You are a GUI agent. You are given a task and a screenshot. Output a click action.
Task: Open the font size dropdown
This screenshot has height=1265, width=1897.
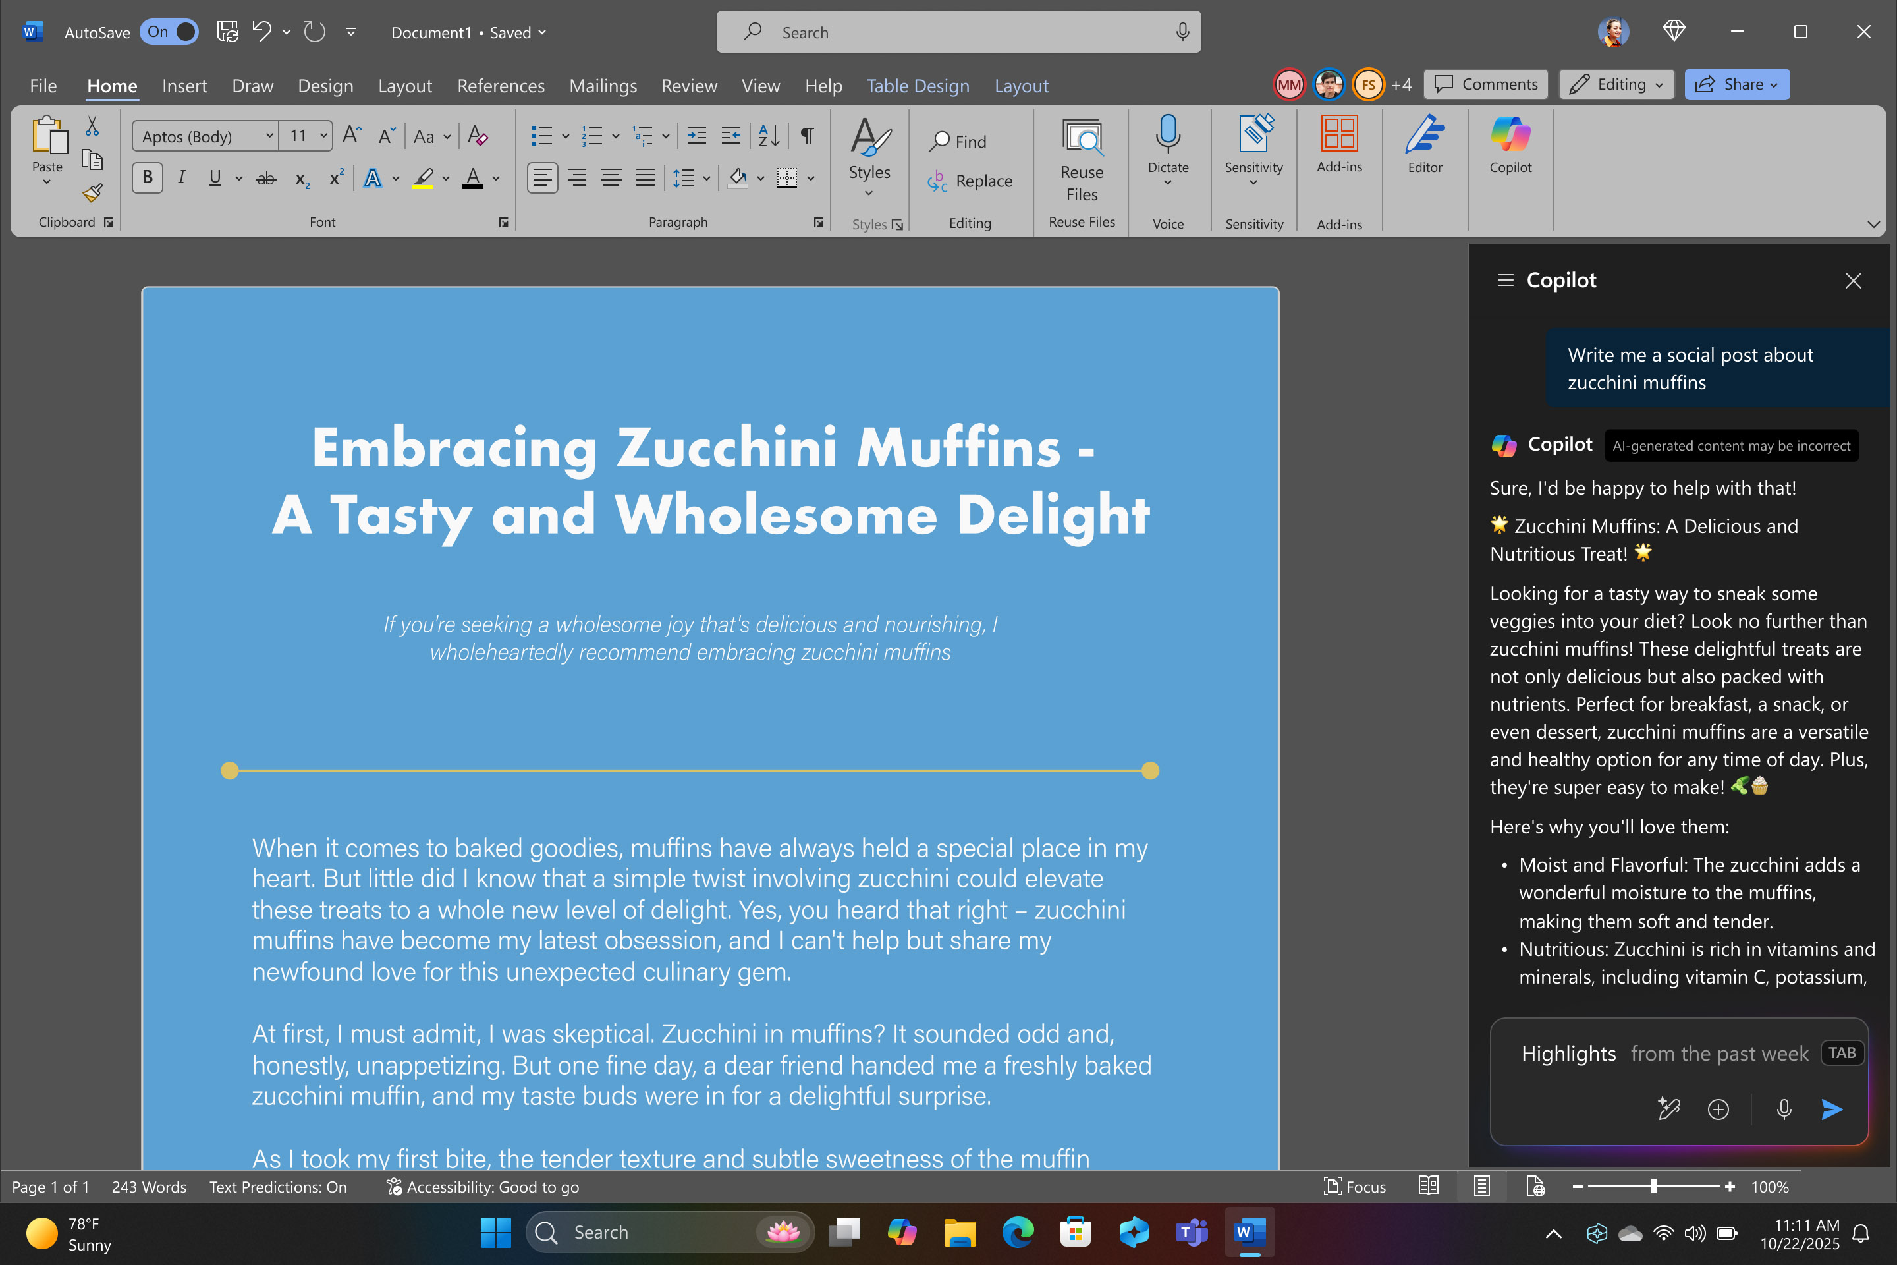click(x=323, y=136)
